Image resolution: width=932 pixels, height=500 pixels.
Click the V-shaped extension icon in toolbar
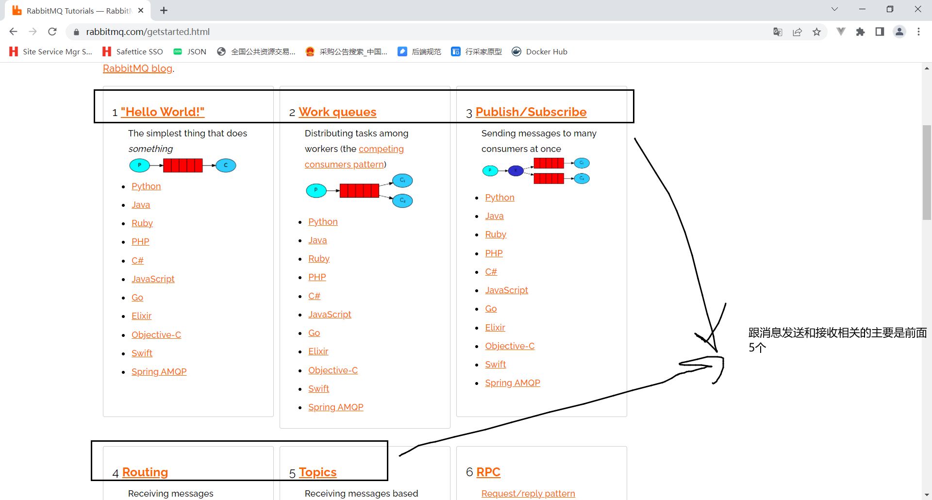pos(841,32)
